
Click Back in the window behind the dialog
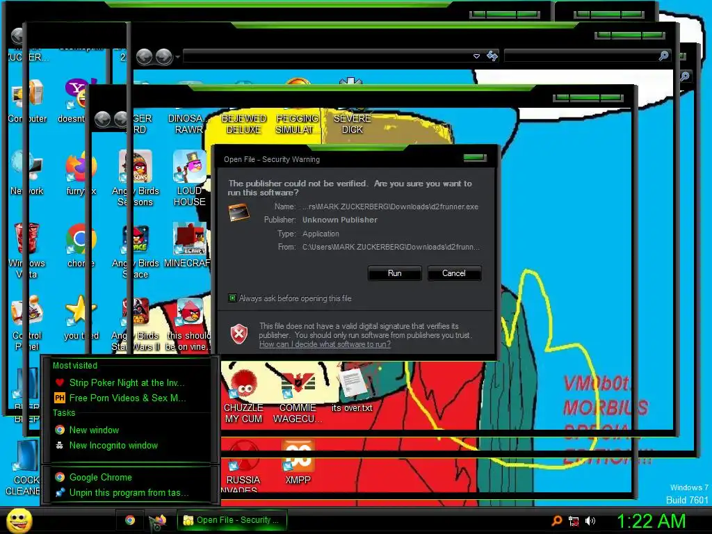[102, 120]
